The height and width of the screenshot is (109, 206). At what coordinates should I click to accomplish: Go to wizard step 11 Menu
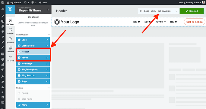(x=33, y=105)
